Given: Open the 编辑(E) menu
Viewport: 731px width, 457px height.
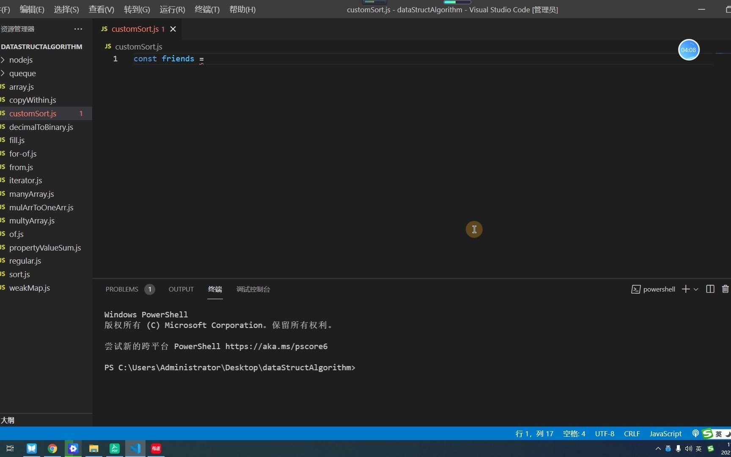Looking at the screenshot, I should tap(32, 9).
